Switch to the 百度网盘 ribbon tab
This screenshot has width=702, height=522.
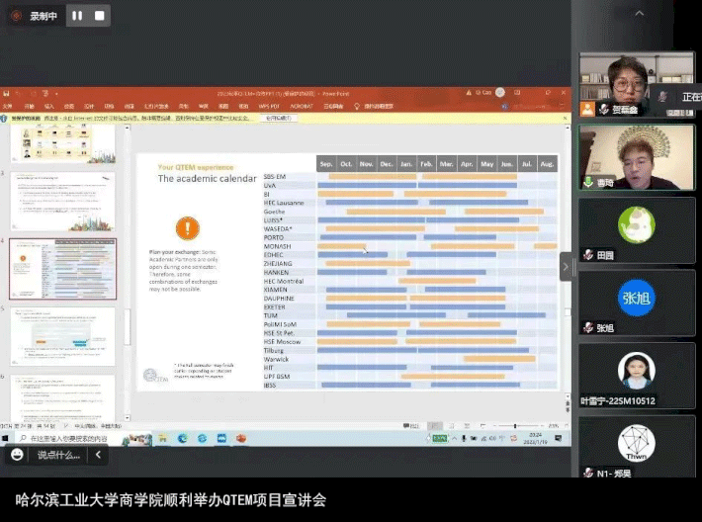coord(333,107)
